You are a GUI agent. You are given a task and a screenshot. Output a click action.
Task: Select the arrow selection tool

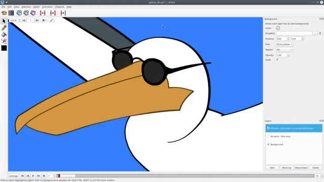tap(4, 21)
